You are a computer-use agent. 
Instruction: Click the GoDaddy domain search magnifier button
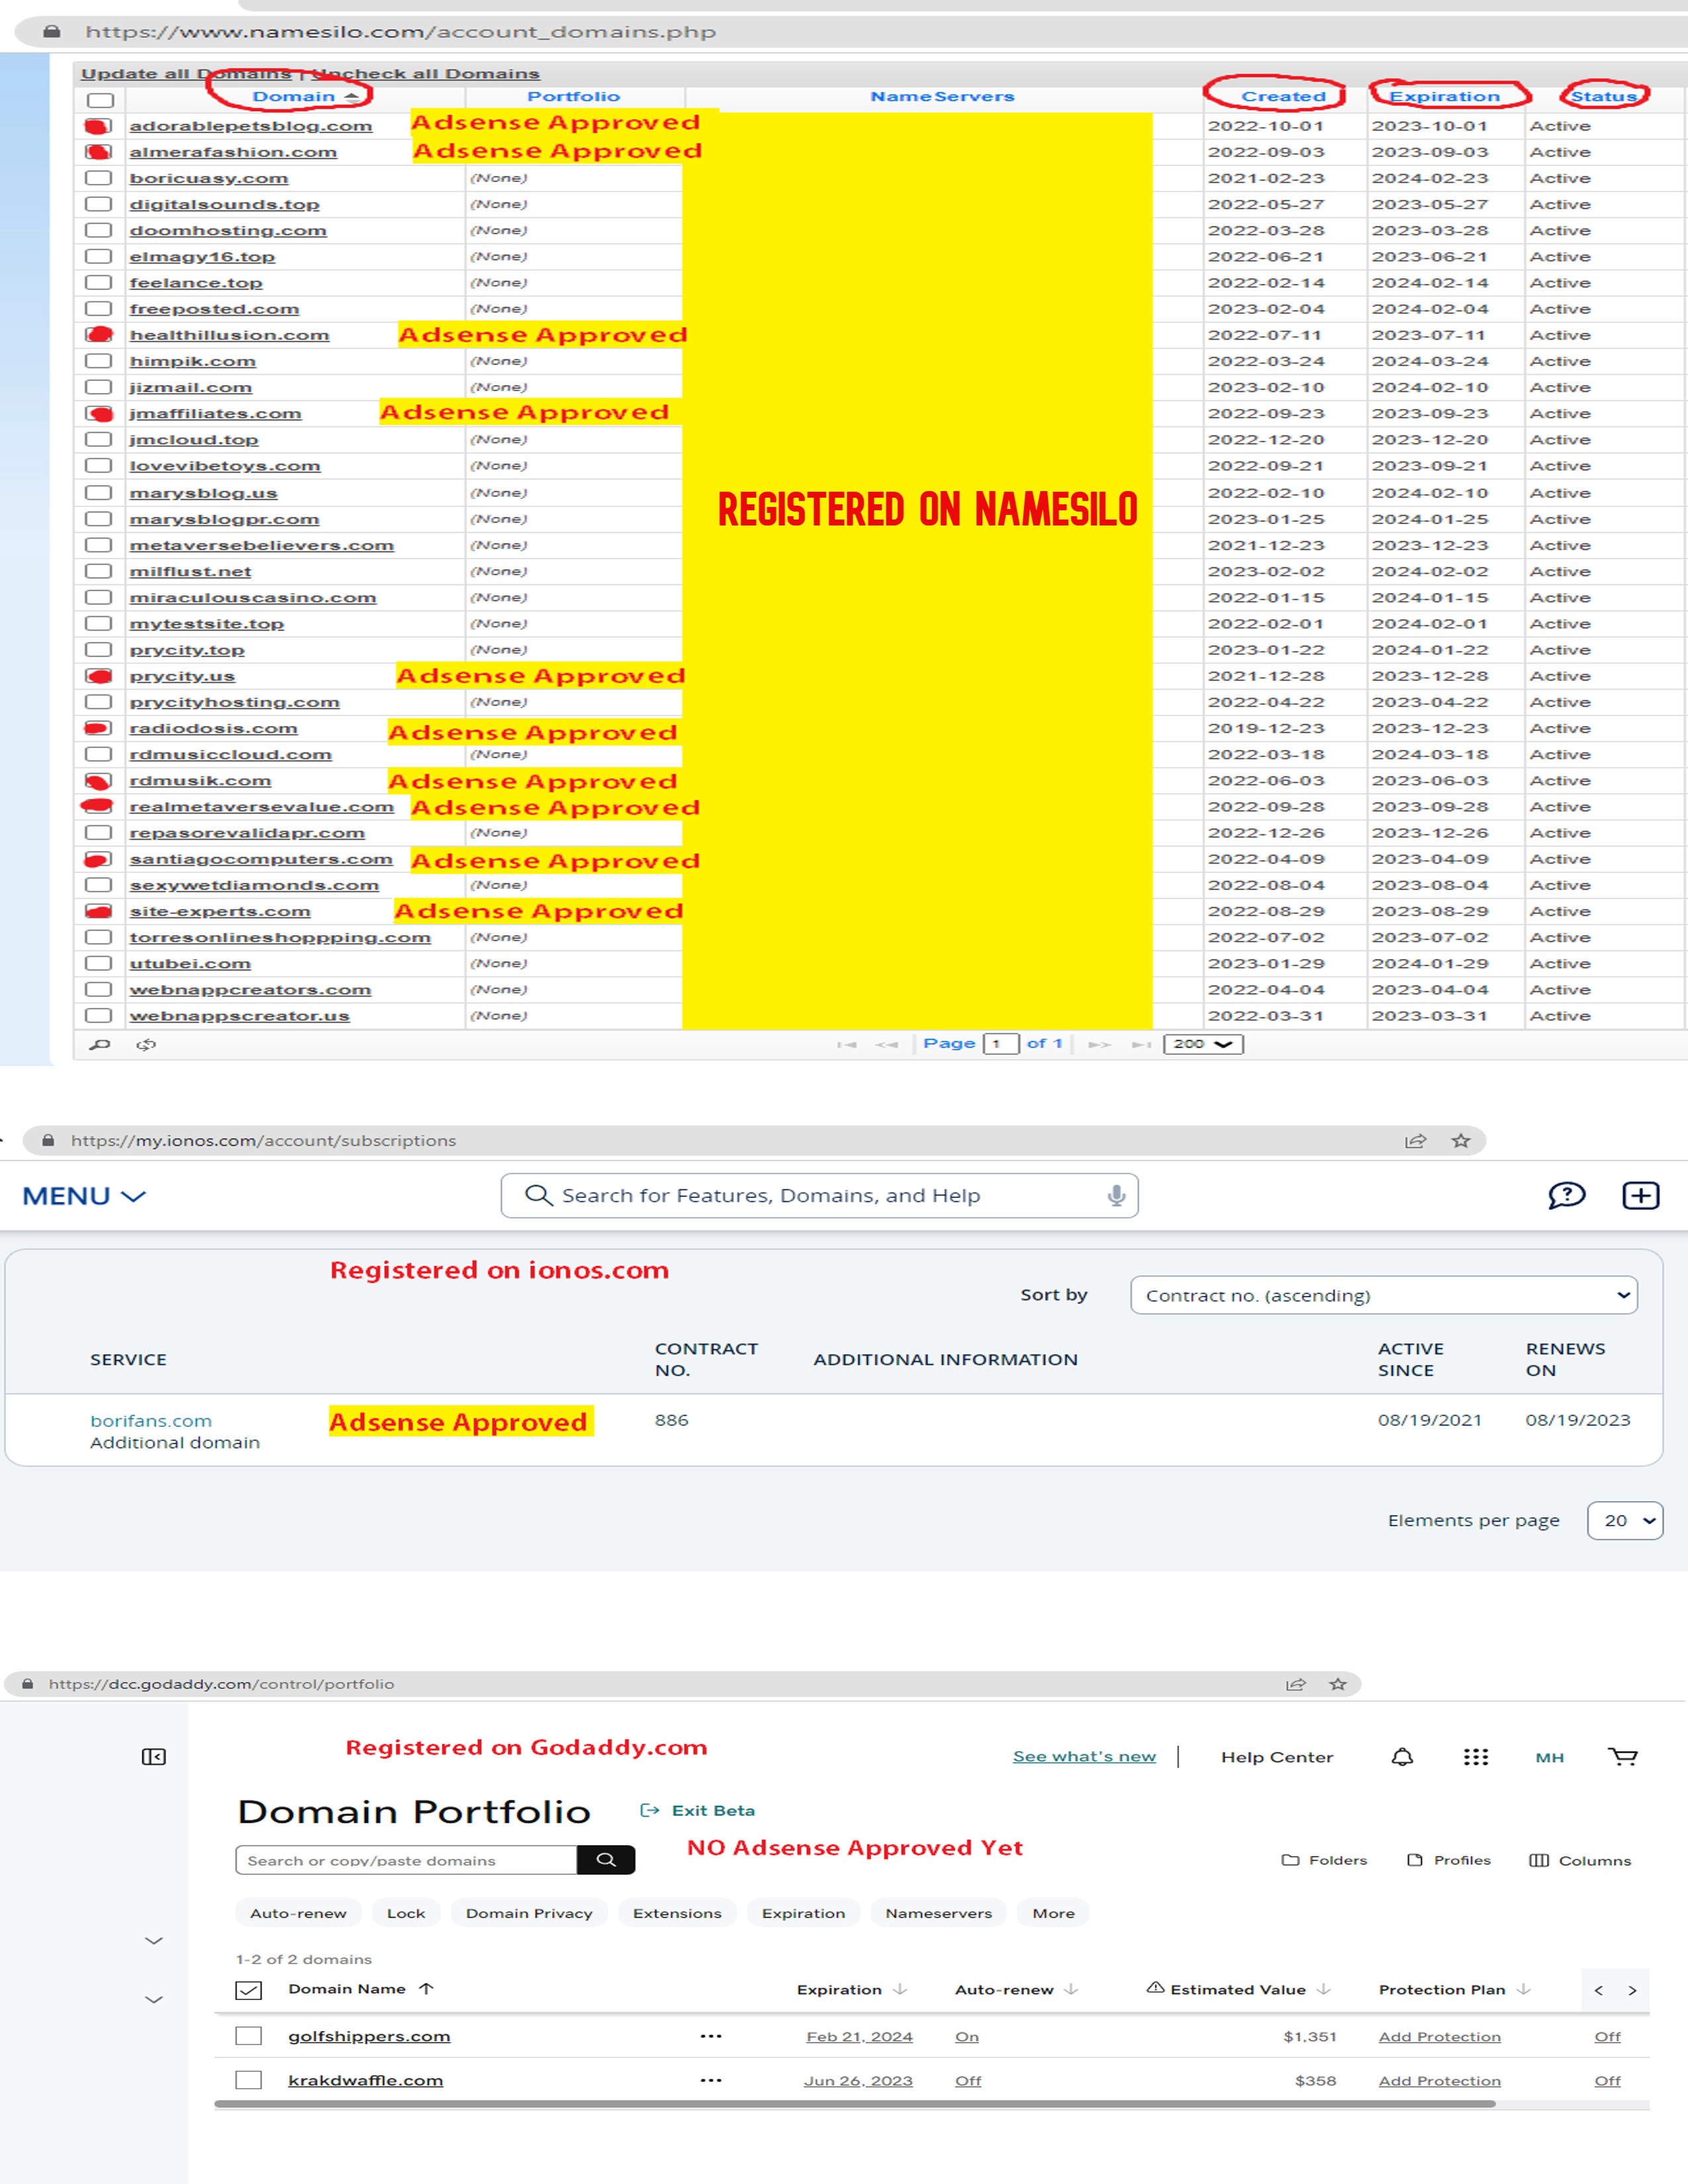coord(606,1860)
